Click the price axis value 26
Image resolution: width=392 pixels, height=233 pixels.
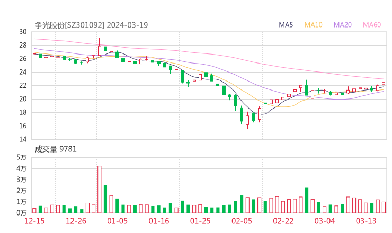pyautogui.click(x=23, y=59)
